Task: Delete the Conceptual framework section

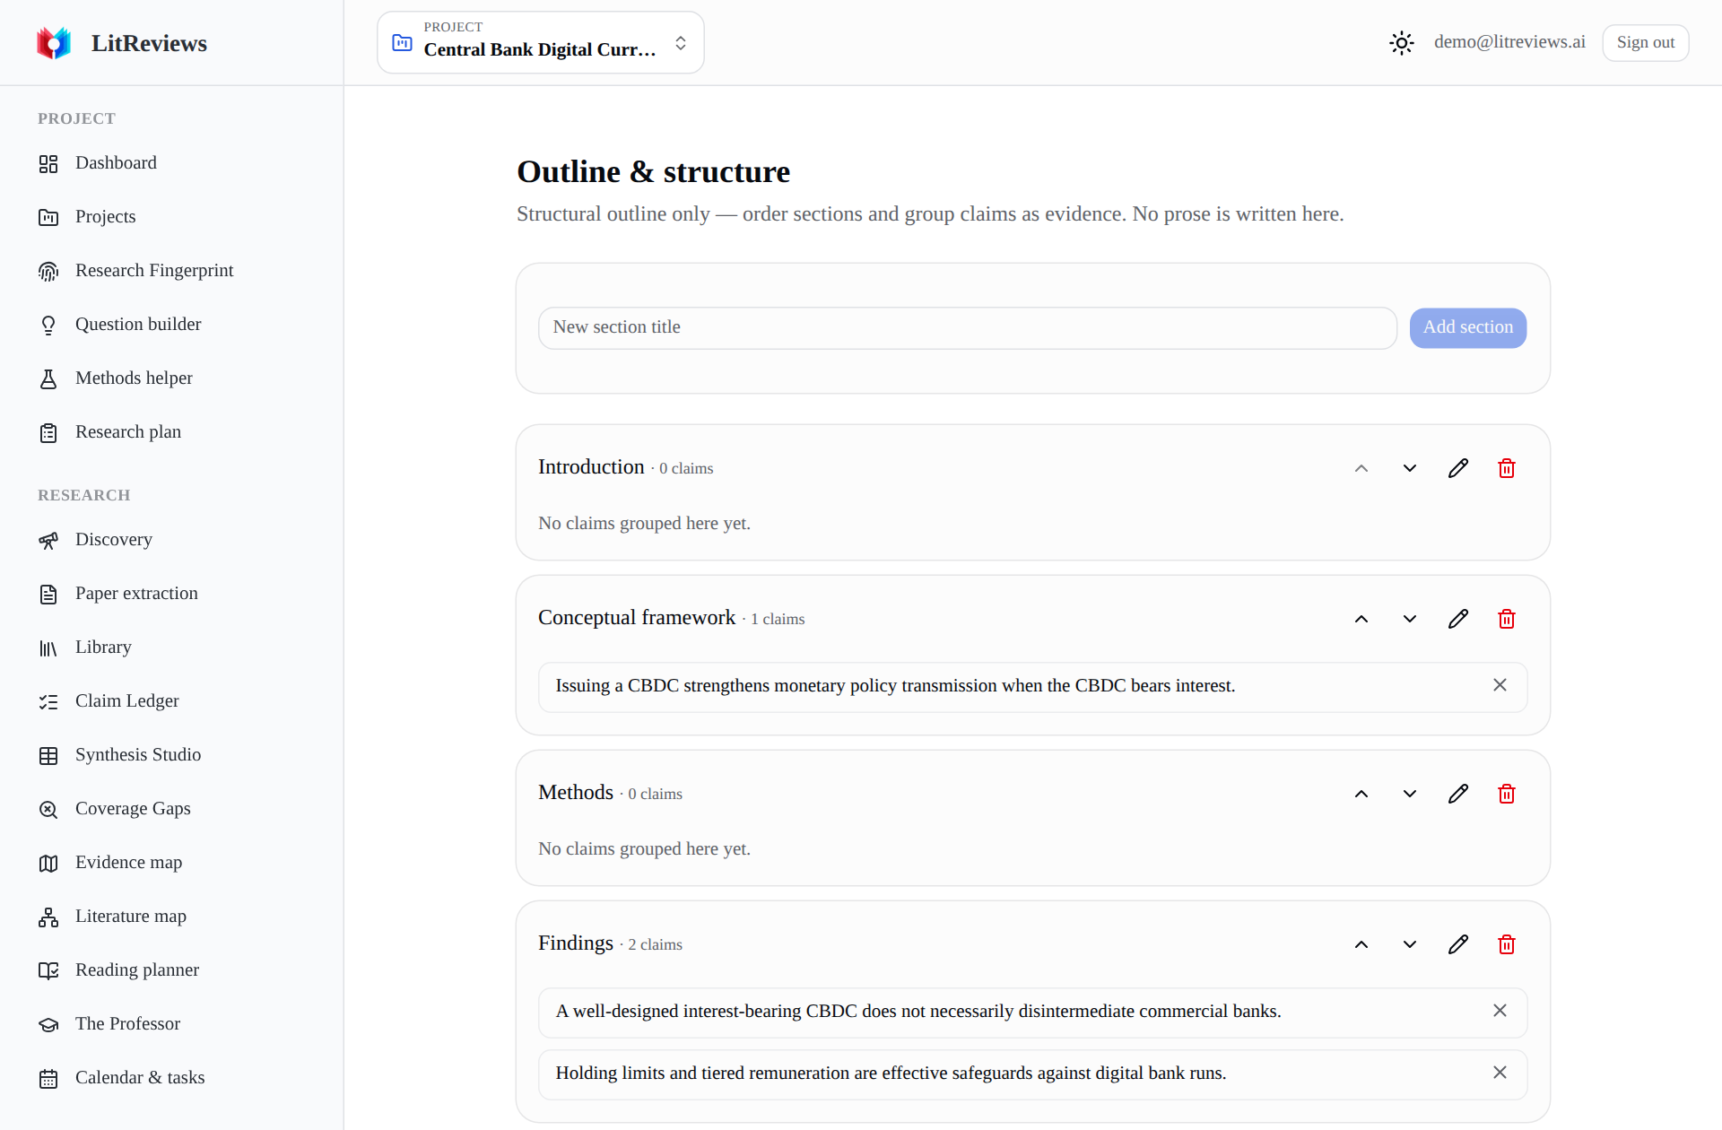Action: (x=1507, y=619)
